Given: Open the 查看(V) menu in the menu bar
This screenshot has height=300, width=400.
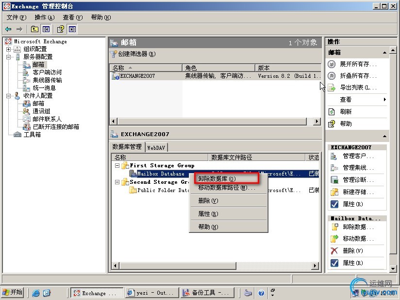Looking at the screenshot, I should 73,18.
